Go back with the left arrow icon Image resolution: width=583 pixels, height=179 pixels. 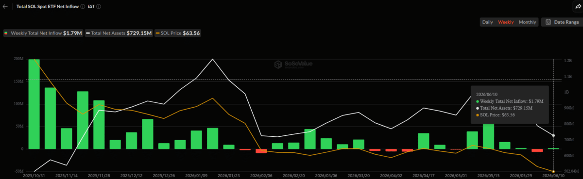point(5,7)
